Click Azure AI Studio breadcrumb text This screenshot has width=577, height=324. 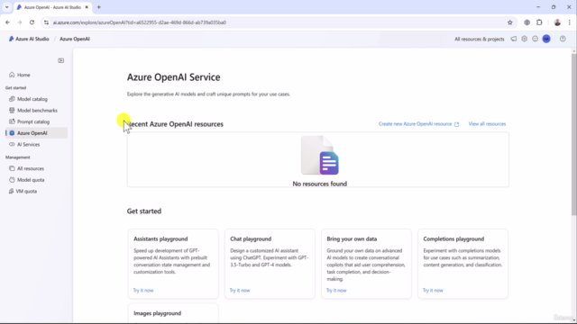[32, 39]
